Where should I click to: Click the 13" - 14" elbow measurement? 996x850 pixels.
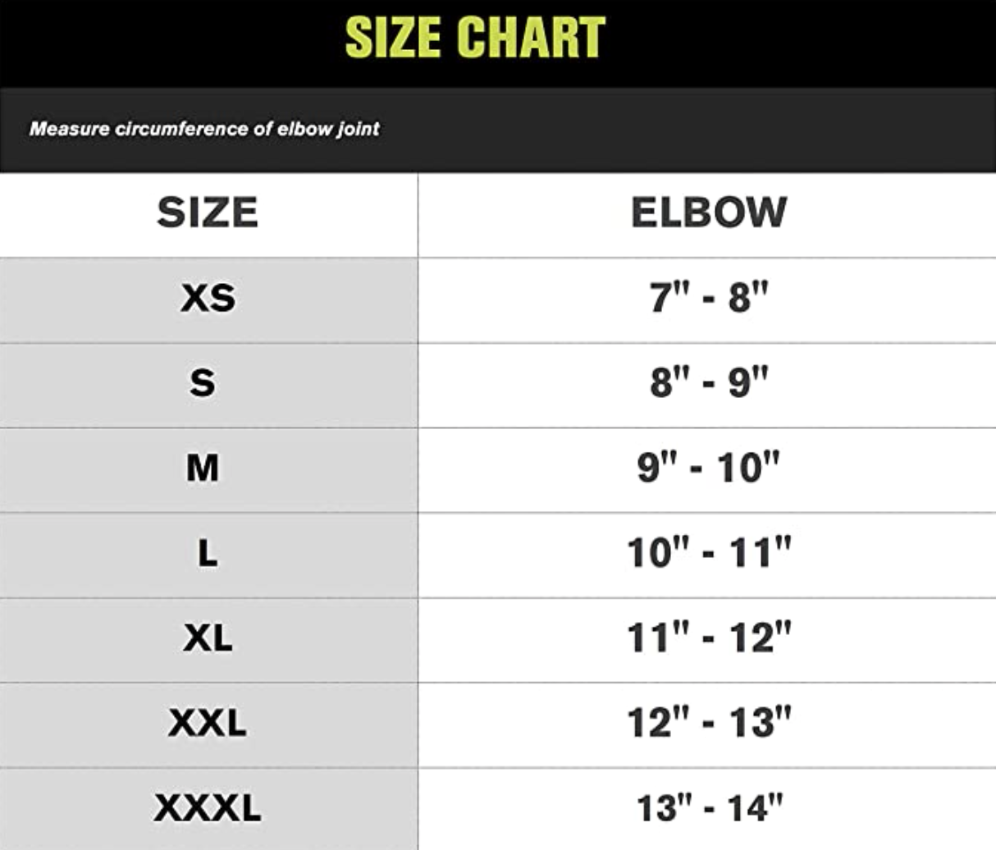[x=709, y=808]
